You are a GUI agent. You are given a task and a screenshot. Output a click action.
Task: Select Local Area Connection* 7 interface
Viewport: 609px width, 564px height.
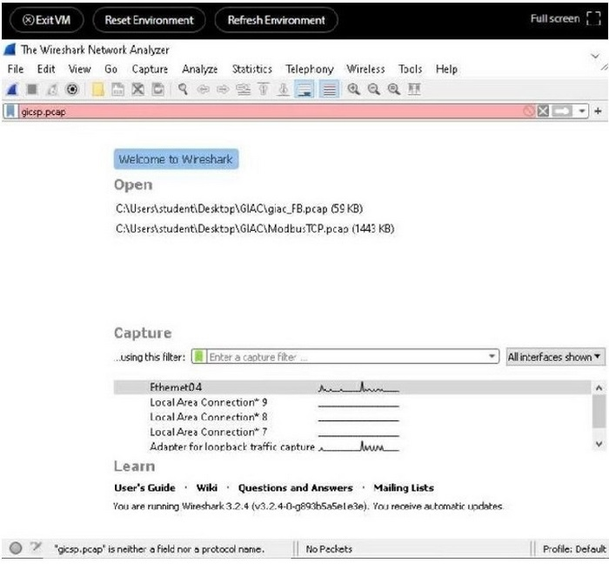tap(352, 432)
